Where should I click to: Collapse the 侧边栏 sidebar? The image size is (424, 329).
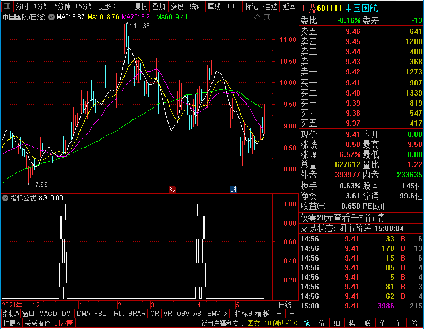[x=285, y=323]
